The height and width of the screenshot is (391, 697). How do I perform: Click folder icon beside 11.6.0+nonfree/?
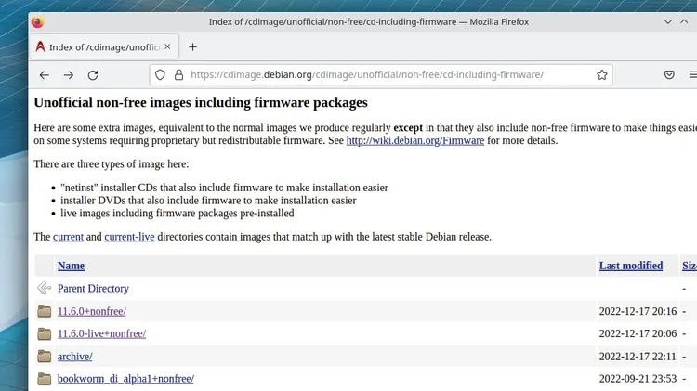[x=44, y=311]
